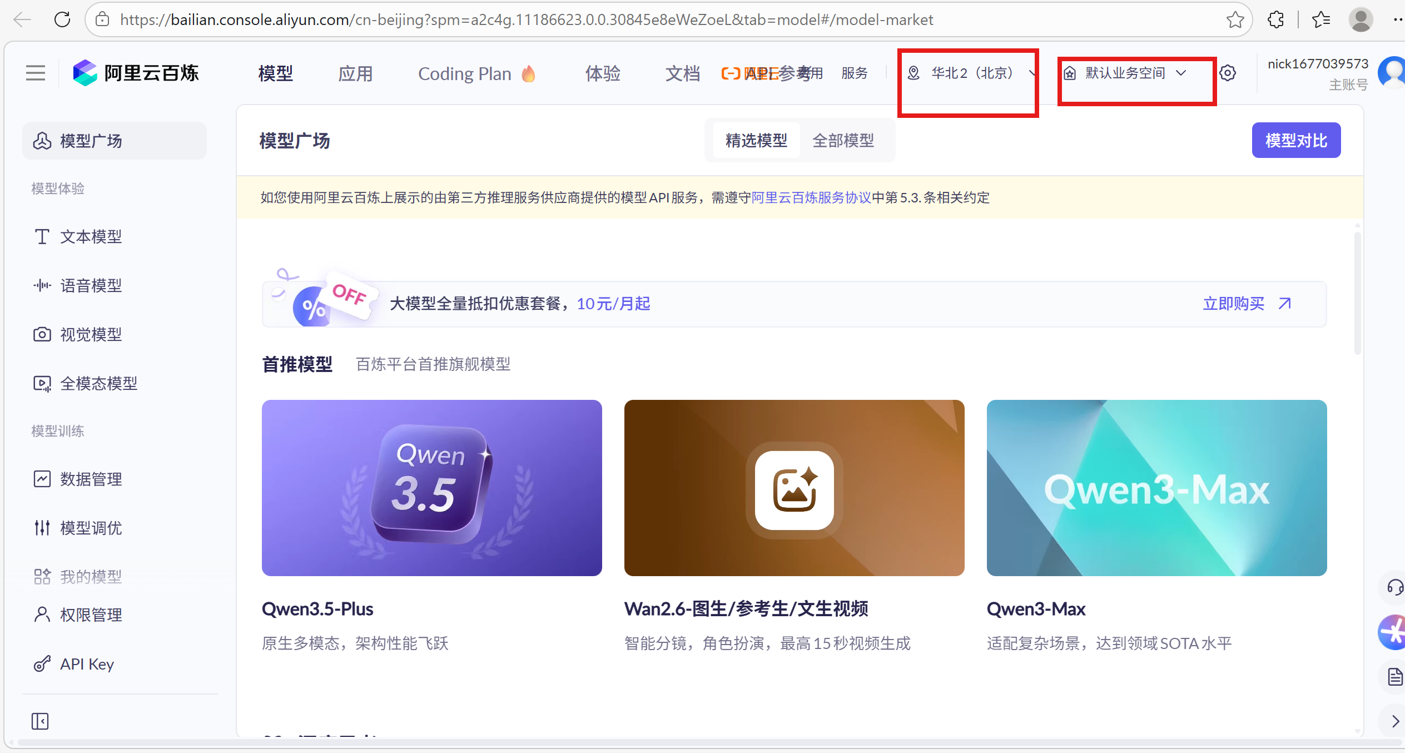
Task: Open Qwen3-Max model card thumbnail
Action: (1156, 488)
